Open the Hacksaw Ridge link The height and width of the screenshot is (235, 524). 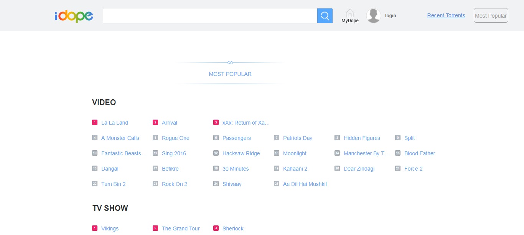(x=241, y=153)
